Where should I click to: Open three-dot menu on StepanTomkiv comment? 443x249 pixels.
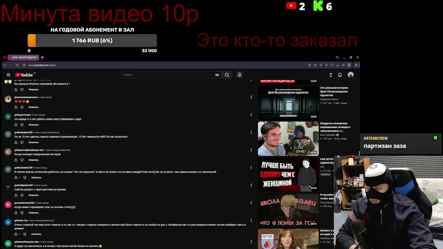click(x=251, y=115)
